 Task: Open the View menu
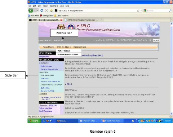[40, 6]
